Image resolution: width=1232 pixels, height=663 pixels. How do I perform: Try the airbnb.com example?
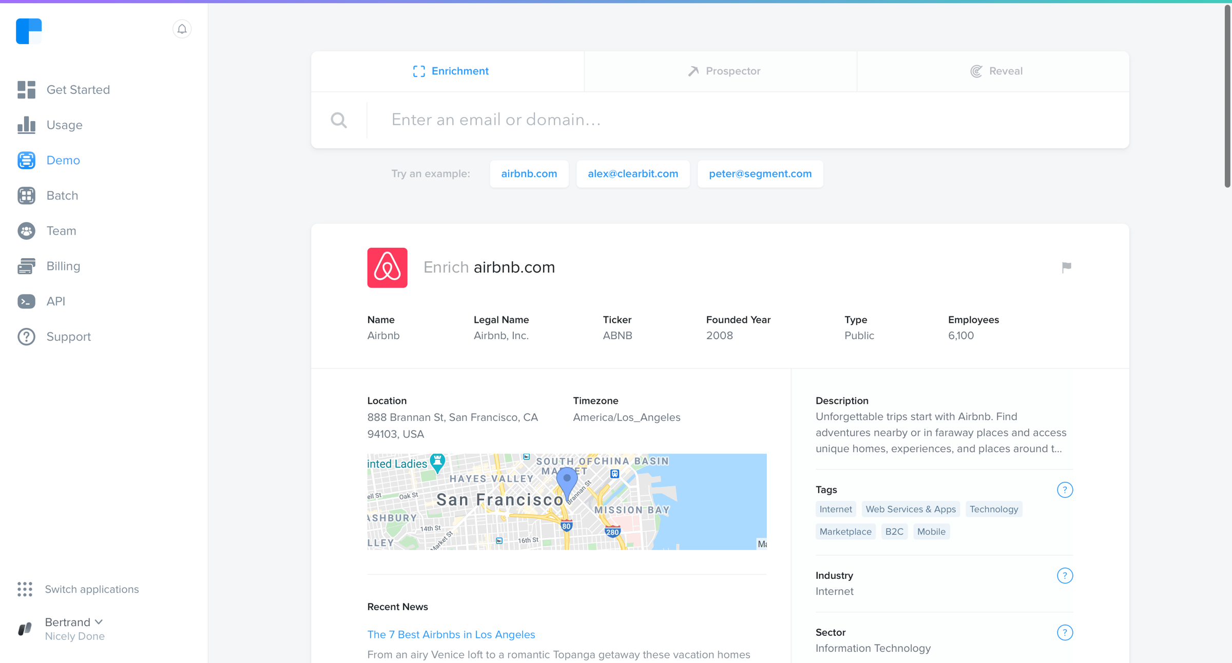pyautogui.click(x=529, y=174)
